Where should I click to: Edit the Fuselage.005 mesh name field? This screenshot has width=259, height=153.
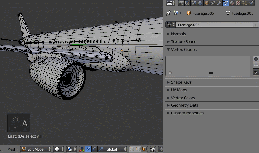[x=214, y=25]
